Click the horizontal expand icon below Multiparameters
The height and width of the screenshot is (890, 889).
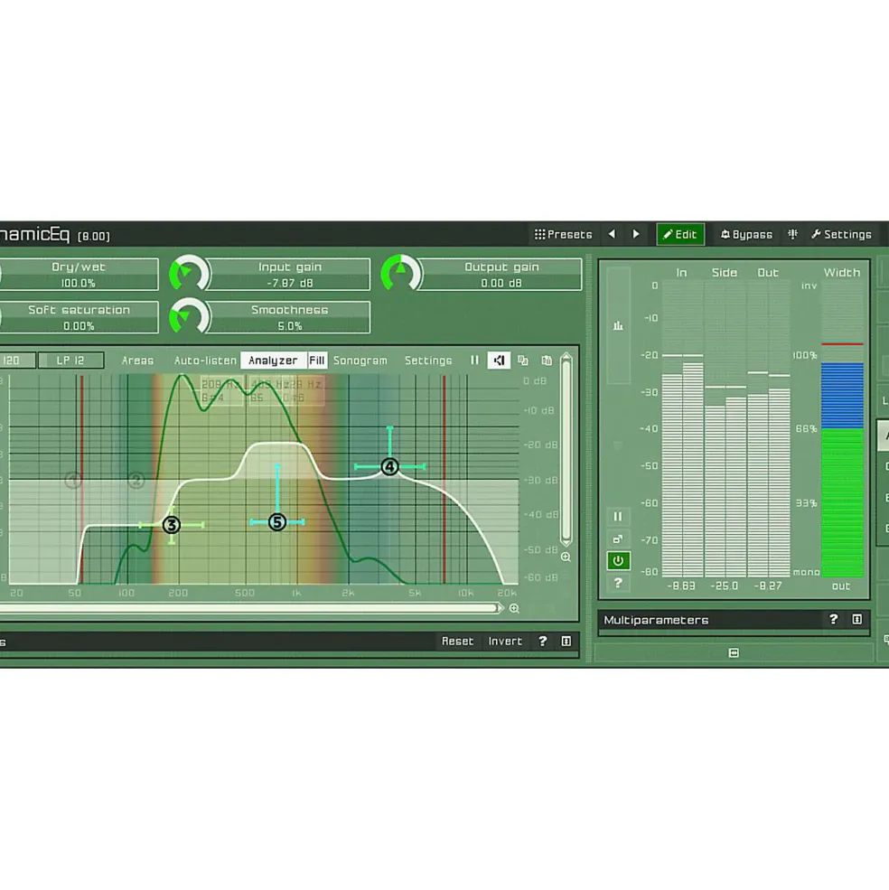click(734, 652)
